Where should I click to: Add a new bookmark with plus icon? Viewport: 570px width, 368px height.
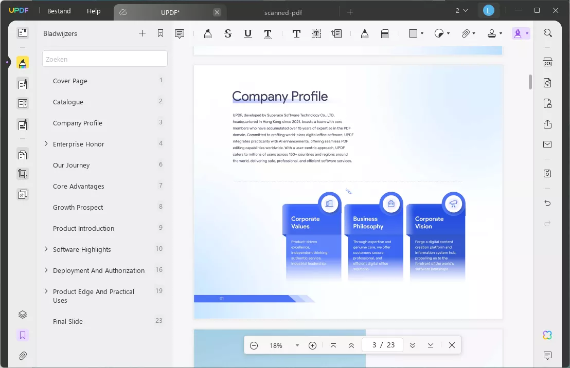[142, 33]
